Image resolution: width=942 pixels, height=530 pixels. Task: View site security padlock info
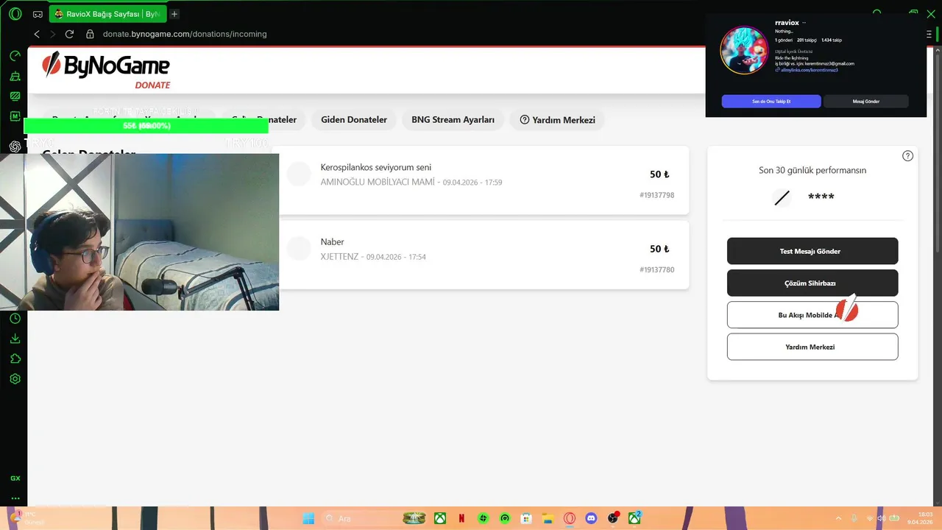pos(90,34)
